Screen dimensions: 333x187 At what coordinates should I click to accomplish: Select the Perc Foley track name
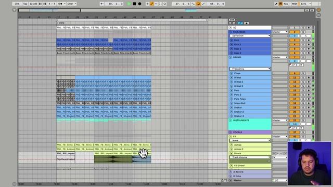(x=240, y=99)
